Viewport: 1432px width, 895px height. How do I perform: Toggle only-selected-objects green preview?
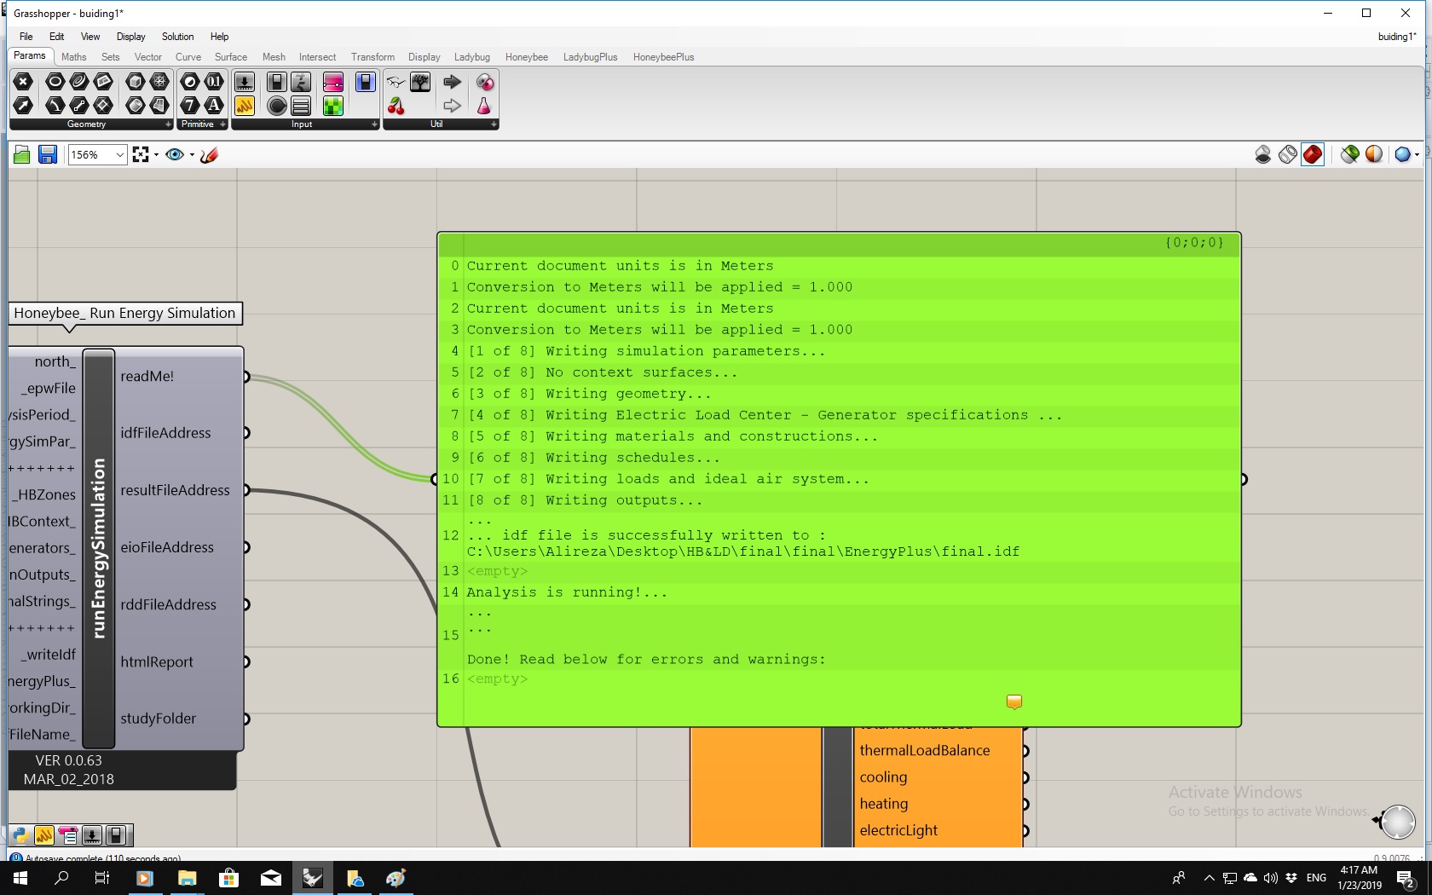point(1349,154)
